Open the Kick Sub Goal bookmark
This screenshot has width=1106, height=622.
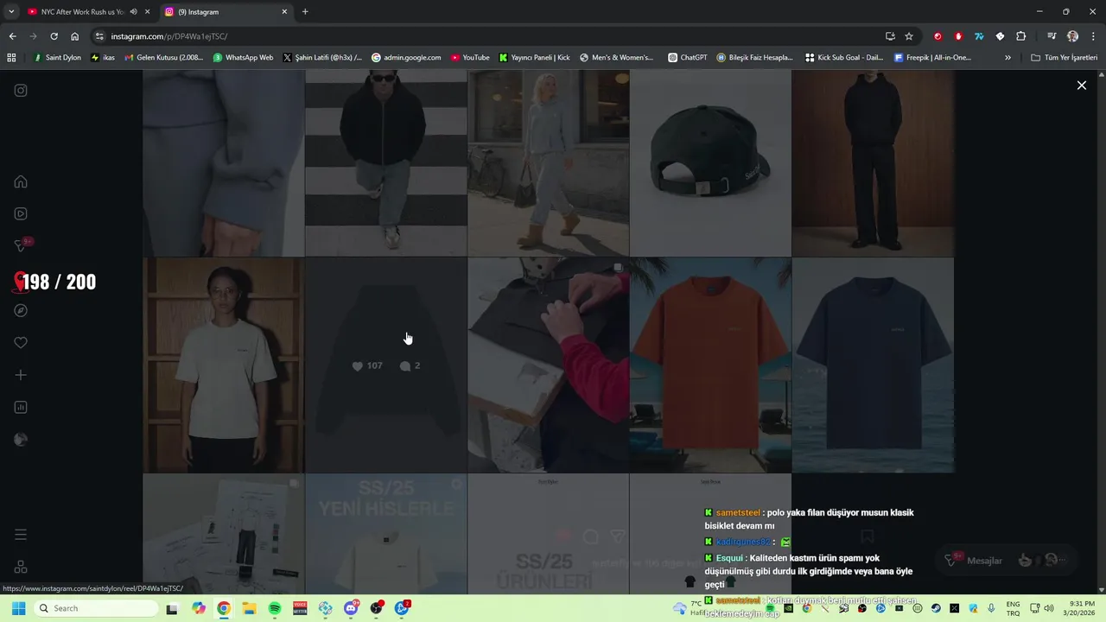click(x=844, y=58)
